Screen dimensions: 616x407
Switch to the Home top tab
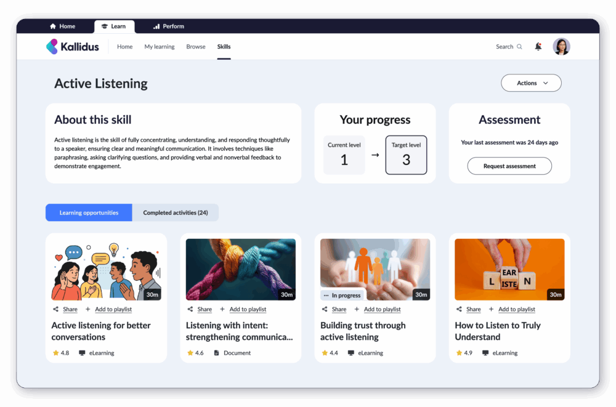tap(62, 26)
